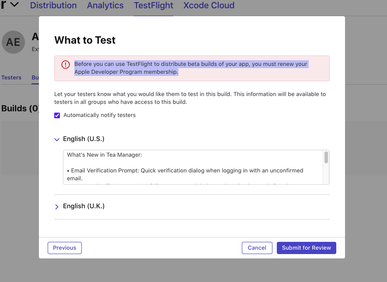
Task: Open the Distribution tab
Action: [x=53, y=5]
